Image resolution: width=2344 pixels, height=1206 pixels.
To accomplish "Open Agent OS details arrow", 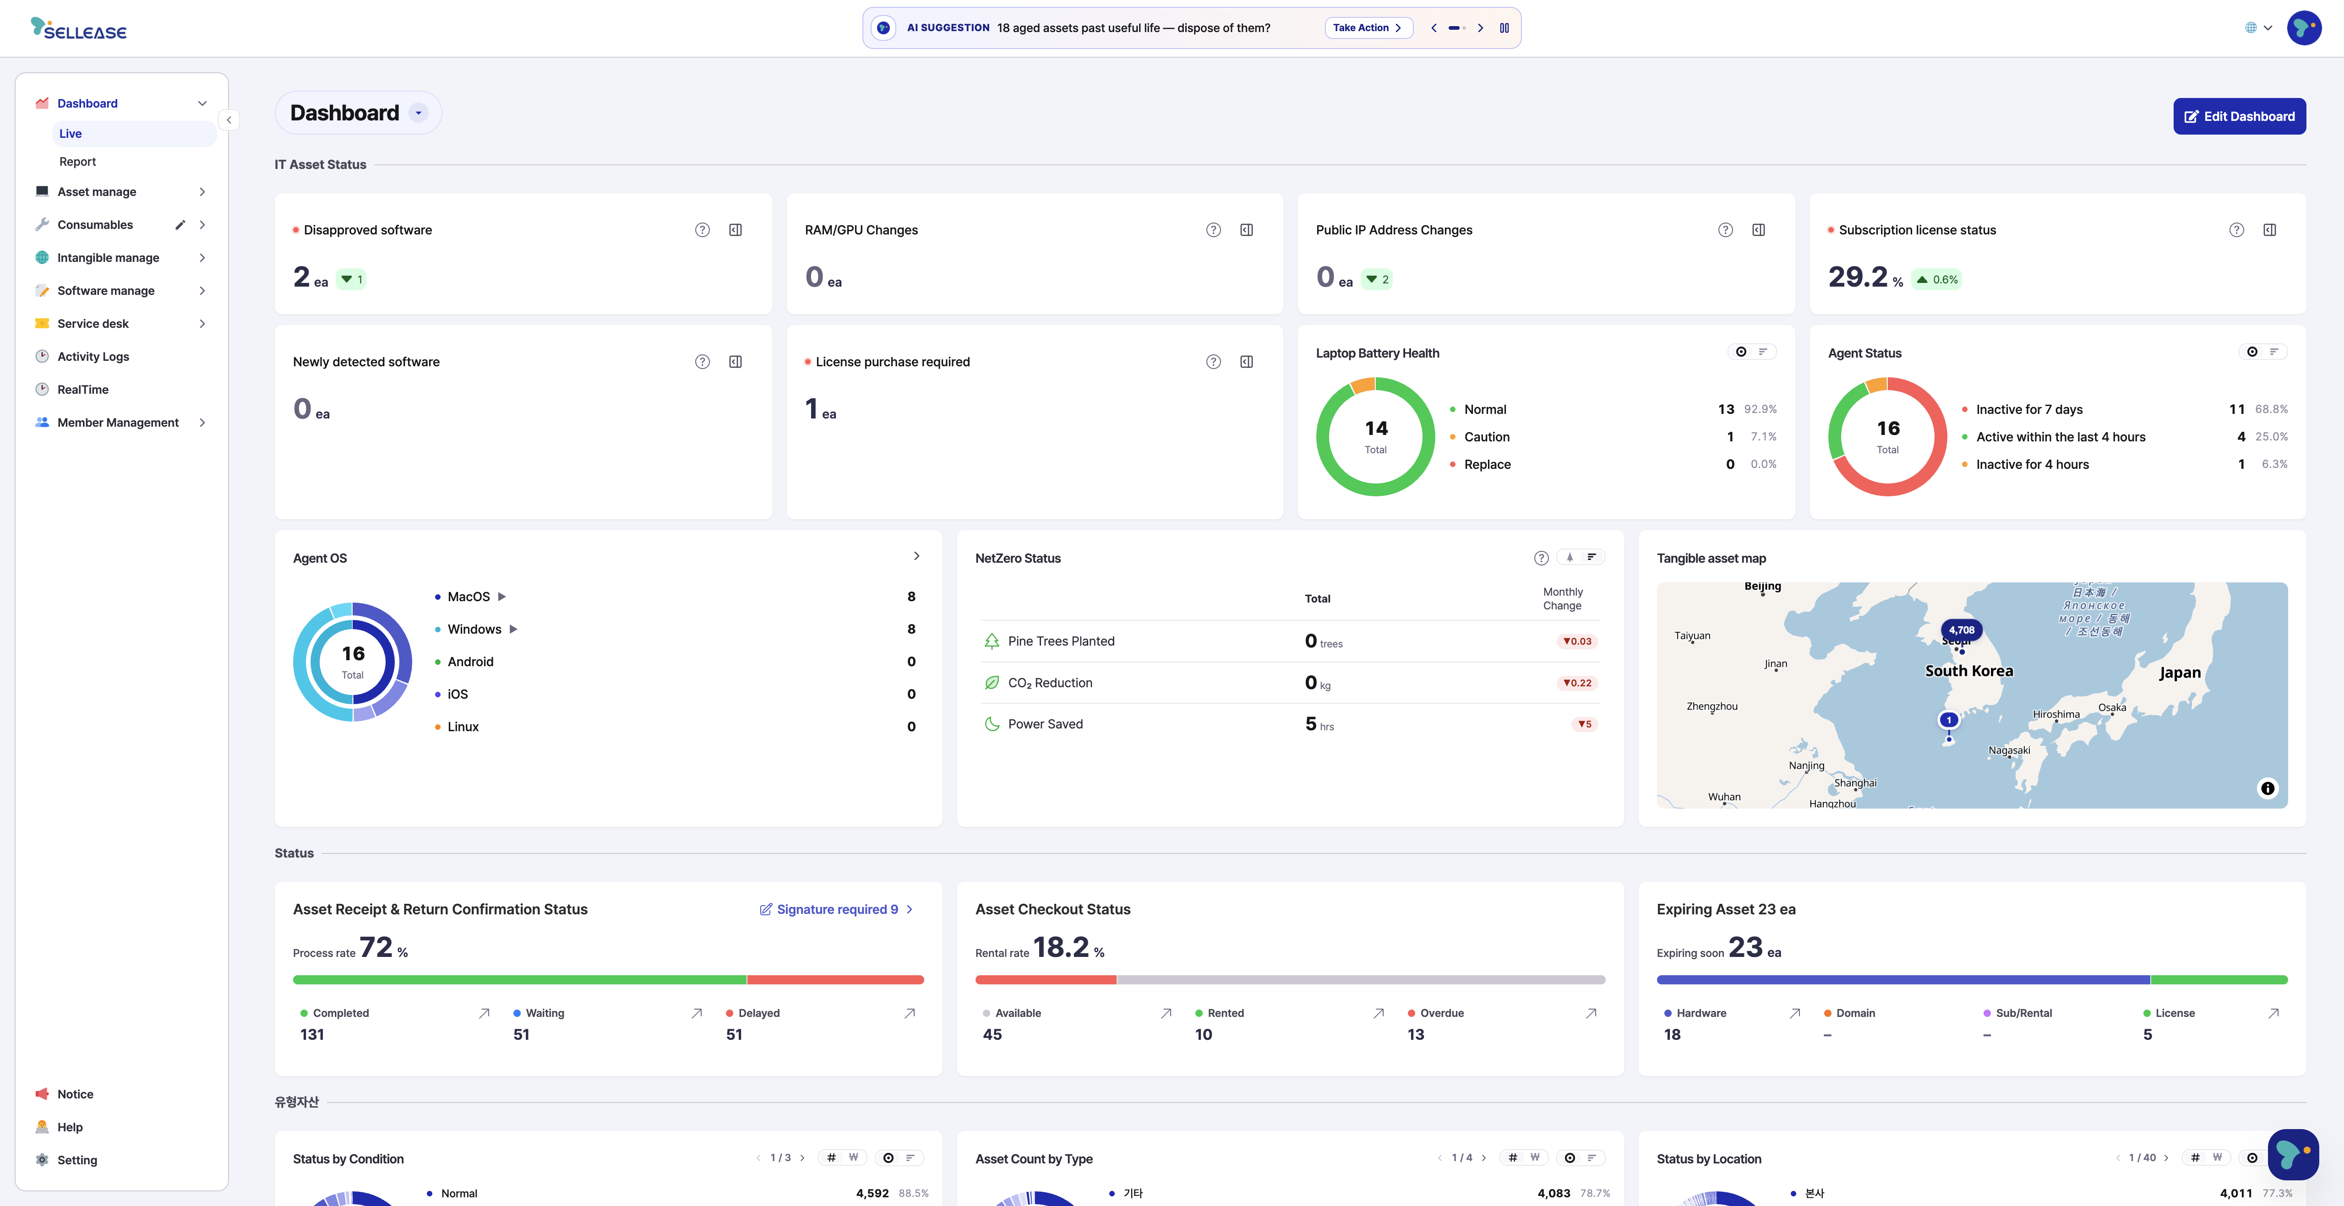I will point(916,556).
